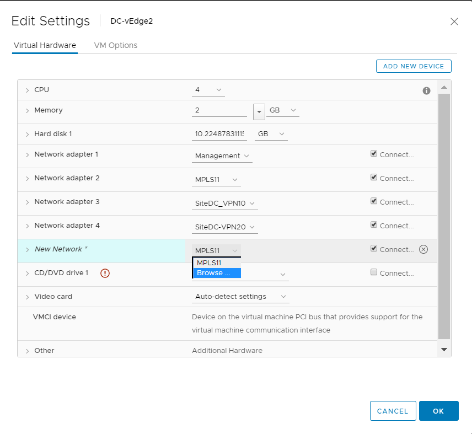This screenshot has height=434, width=472.
Task: Toggle Network adapter 1 Connect checkbox
Action: pos(374,154)
